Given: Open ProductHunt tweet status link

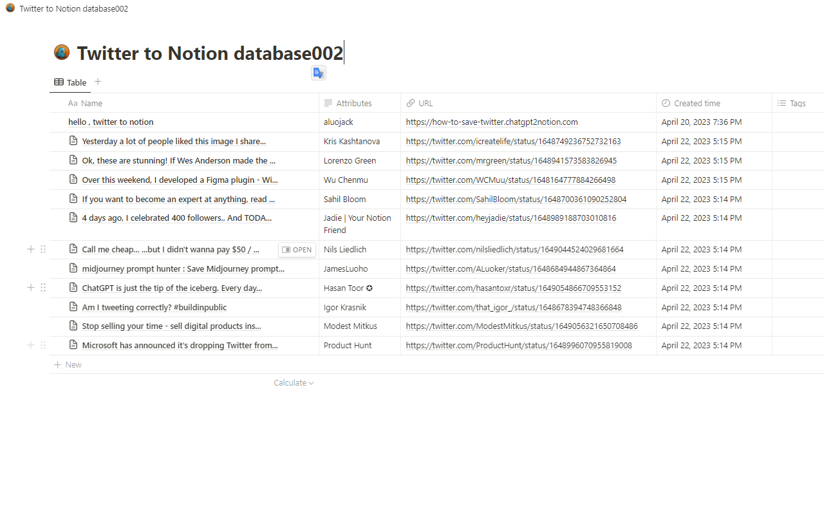Looking at the screenshot, I should point(519,345).
